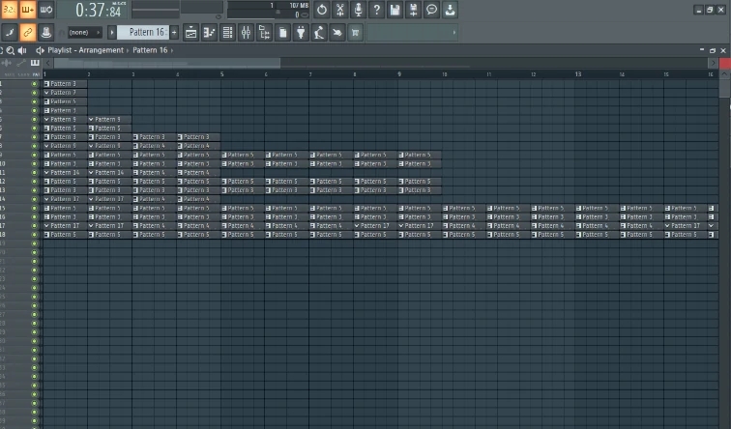Mute track 1 using its green light

pos(35,84)
